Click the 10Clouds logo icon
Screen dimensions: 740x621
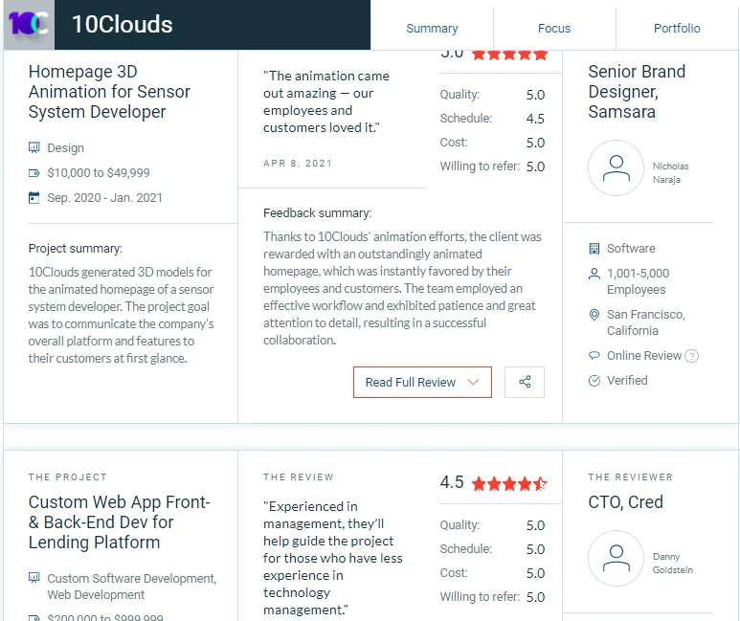click(29, 25)
